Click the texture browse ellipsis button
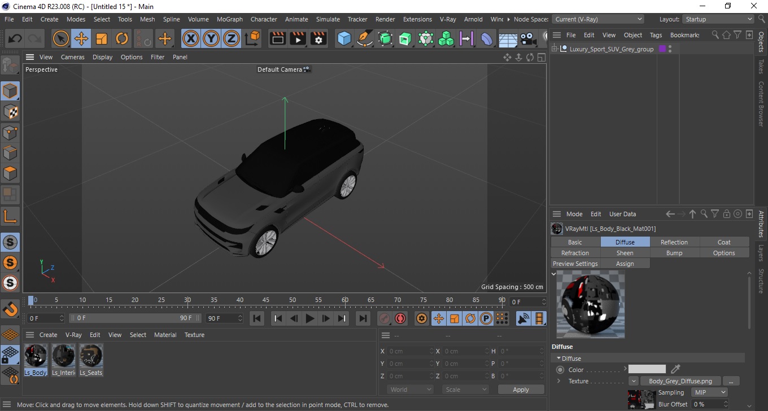This screenshot has width=768, height=411. [731, 381]
